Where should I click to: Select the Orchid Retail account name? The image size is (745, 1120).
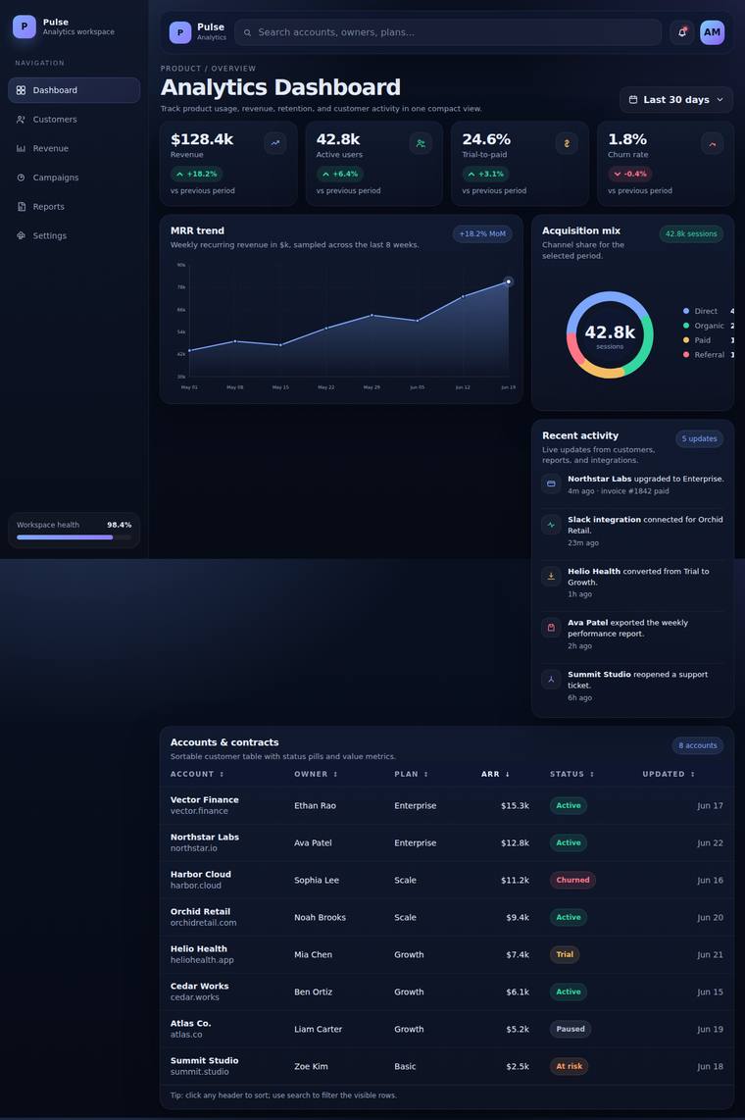[201, 912]
